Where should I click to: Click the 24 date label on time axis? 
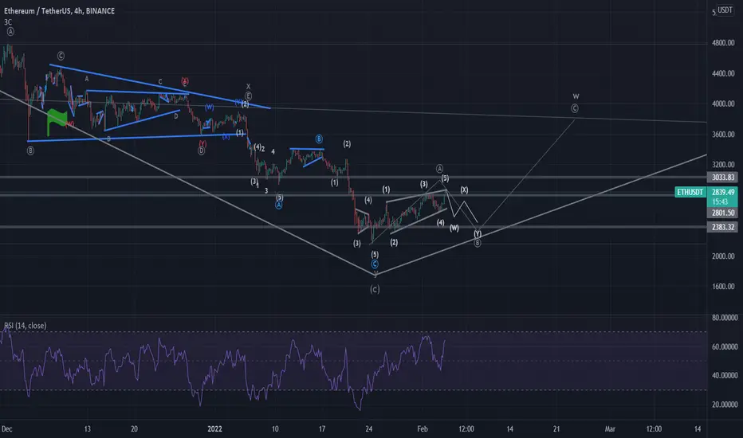[x=368, y=429]
